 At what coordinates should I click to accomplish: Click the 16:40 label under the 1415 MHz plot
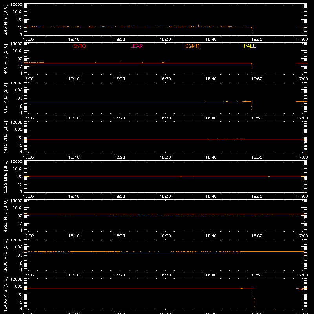[211, 157]
